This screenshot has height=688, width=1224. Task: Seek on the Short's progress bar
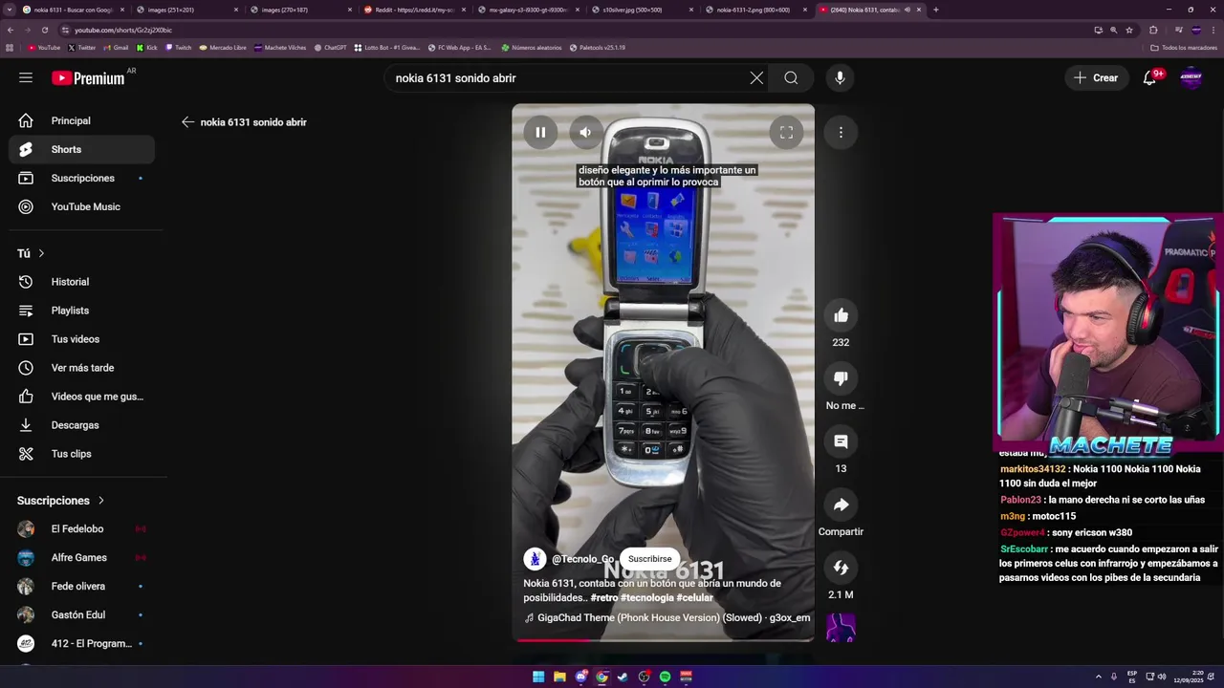click(663, 640)
